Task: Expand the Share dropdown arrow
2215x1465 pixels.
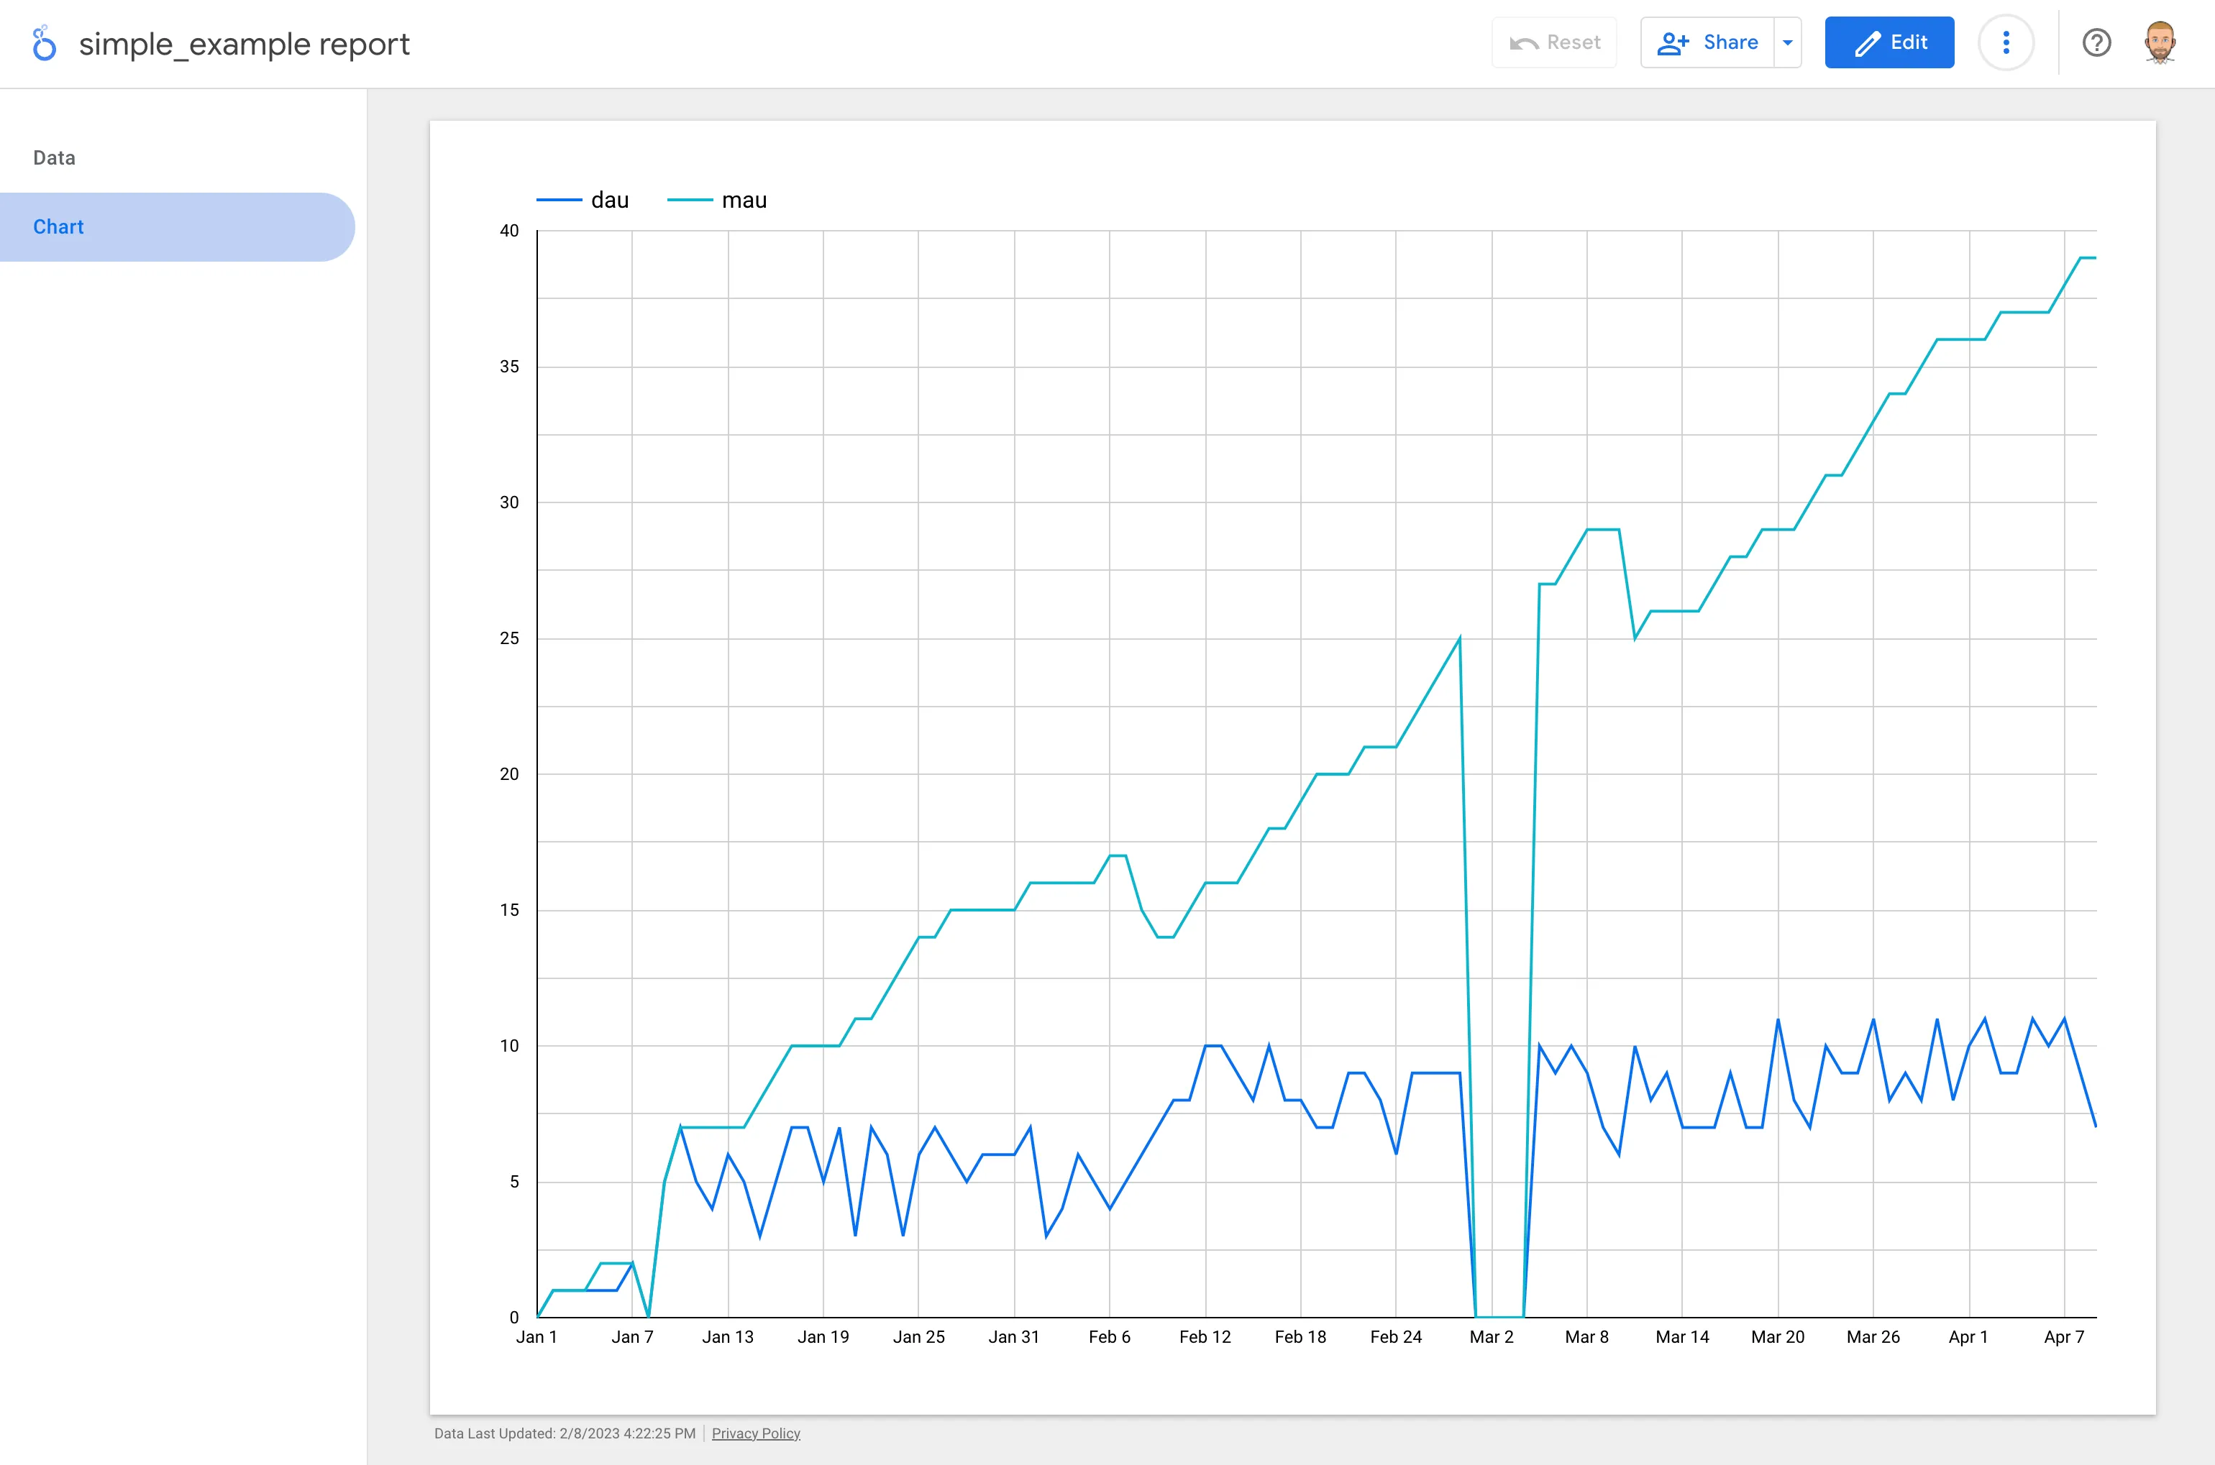Action: point(1787,43)
